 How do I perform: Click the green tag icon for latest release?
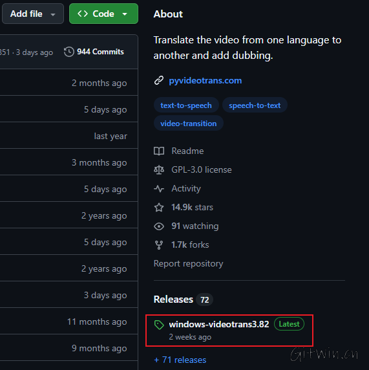(x=159, y=325)
